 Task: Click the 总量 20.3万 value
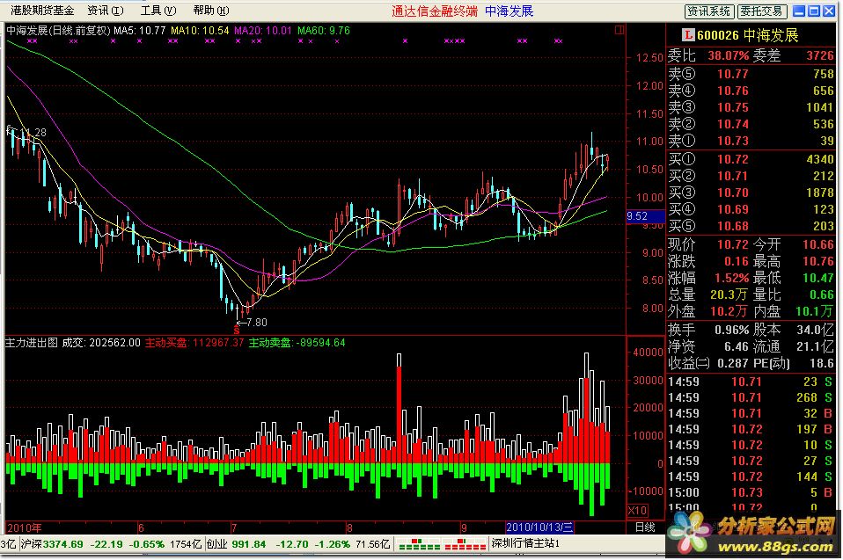729,295
